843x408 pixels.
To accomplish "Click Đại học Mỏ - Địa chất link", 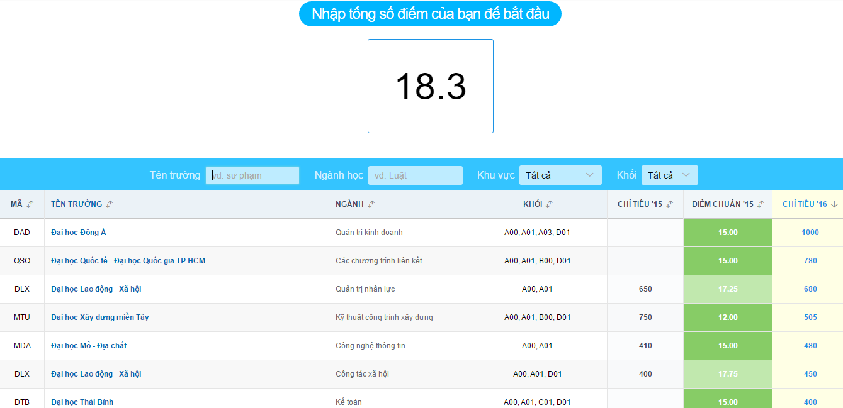I will pyautogui.click(x=89, y=346).
